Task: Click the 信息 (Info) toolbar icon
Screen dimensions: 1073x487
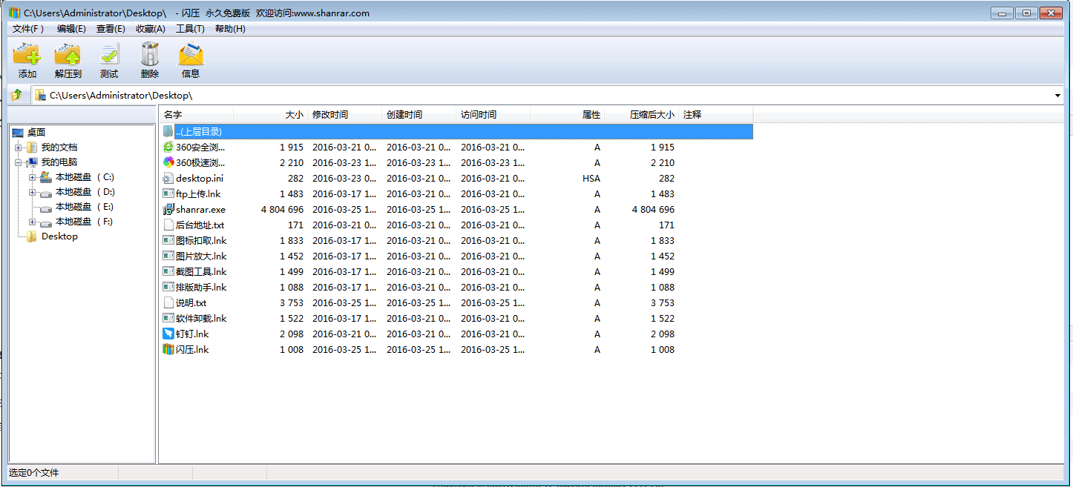Action: (191, 55)
